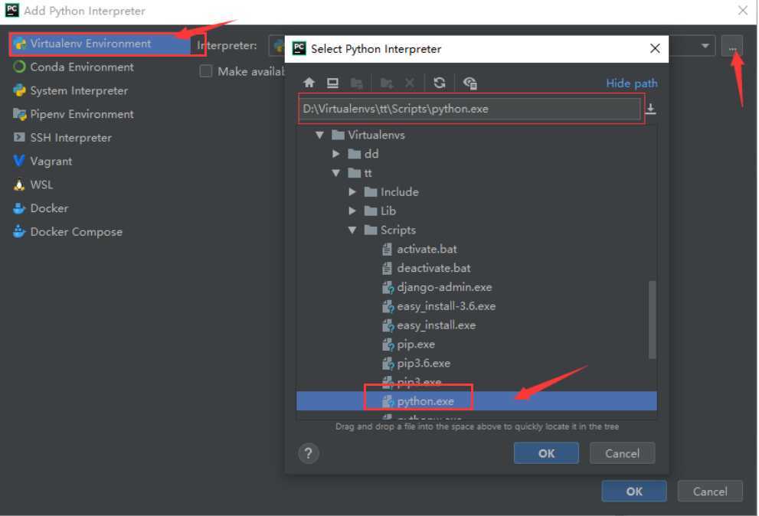The width and height of the screenshot is (759, 516).
Task: Select easy_install.exe file
Action: pos(429,325)
